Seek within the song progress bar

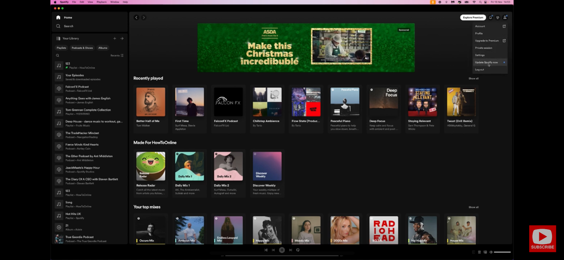point(282,256)
